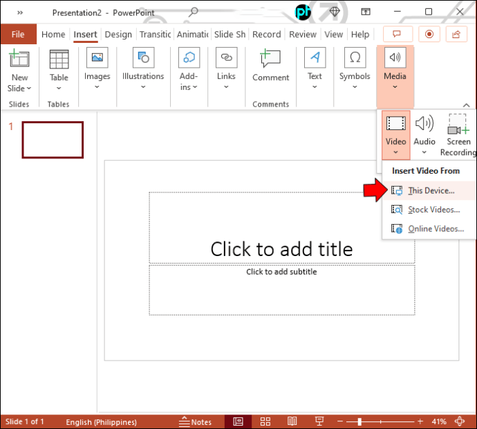Expand the Symbols dropdown arrow
This screenshot has height=429, width=477.
point(355,87)
